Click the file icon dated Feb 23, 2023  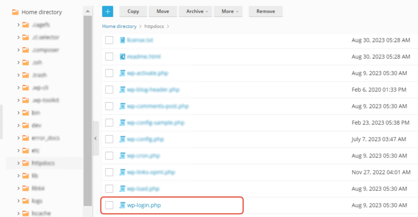pyautogui.click(x=122, y=123)
